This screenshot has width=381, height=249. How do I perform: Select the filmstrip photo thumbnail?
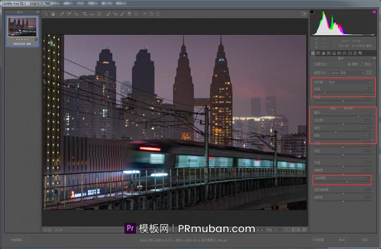click(22, 27)
